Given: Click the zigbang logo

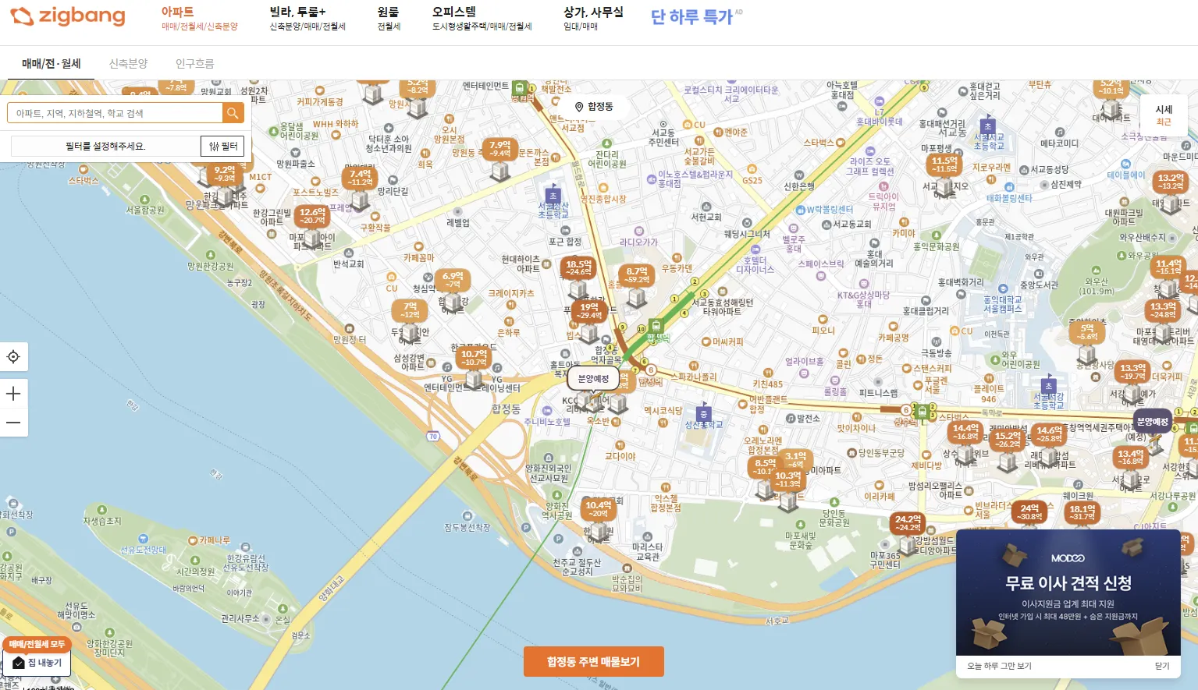Looking at the screenshot, I should click(67, 16).
